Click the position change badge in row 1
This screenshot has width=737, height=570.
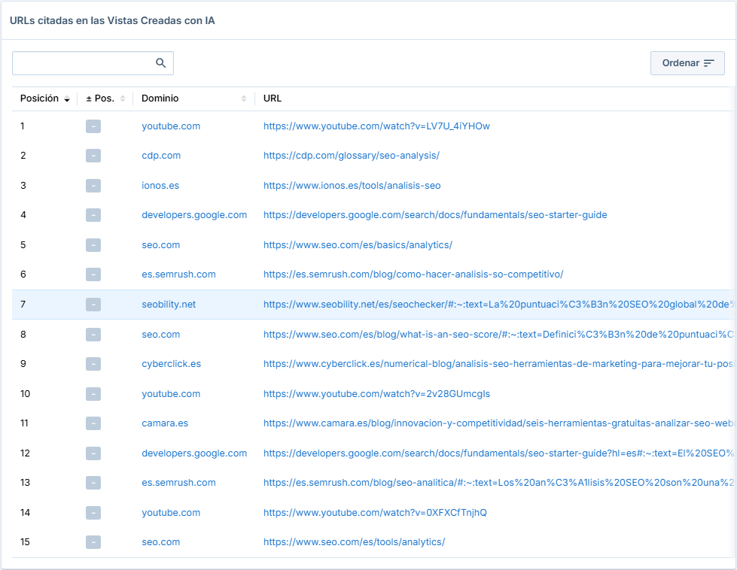pyautogui.click(x=93, y=126)
